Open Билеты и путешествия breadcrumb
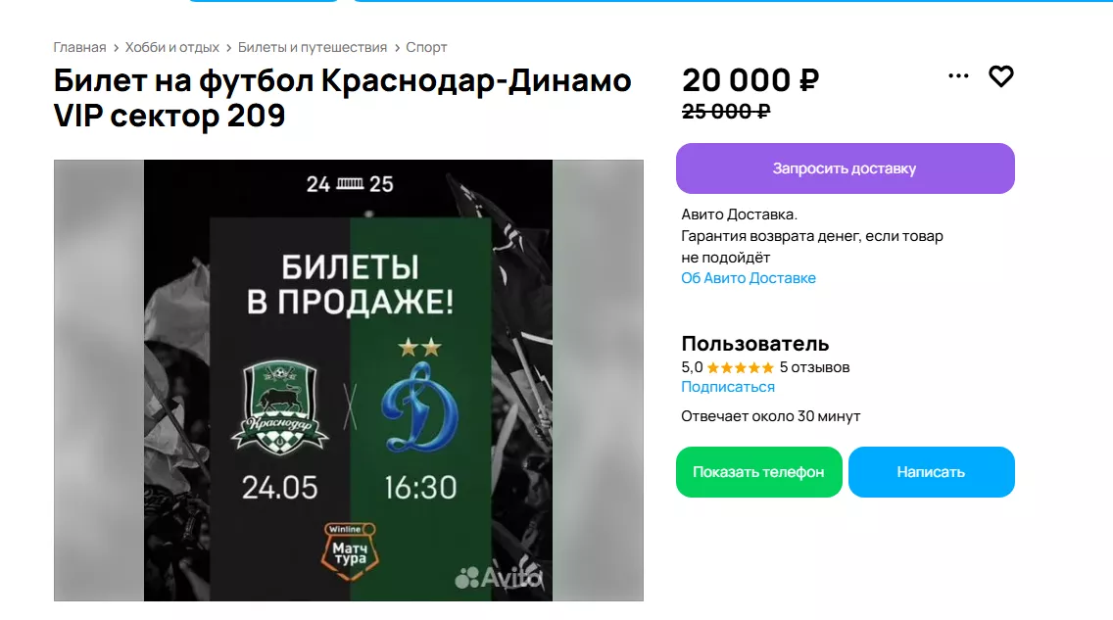The height and width of the screenshot is (620, 1113). [x=313, y=48]
